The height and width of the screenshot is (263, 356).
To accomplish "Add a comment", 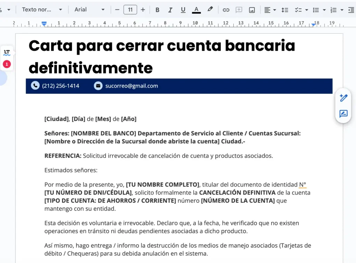I will 239,9.
